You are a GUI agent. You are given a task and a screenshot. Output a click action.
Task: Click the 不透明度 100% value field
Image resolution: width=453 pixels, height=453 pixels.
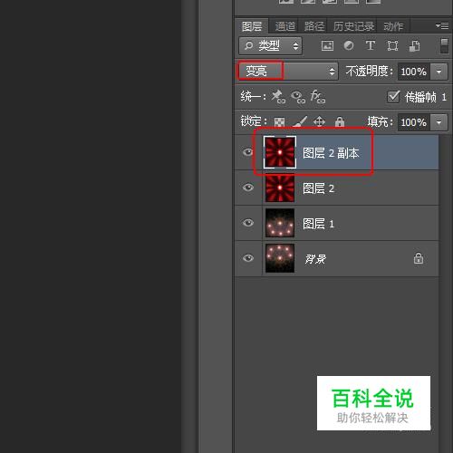(414, 72)
